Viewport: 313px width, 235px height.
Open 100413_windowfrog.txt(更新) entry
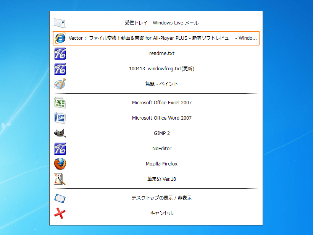point(156,69)
